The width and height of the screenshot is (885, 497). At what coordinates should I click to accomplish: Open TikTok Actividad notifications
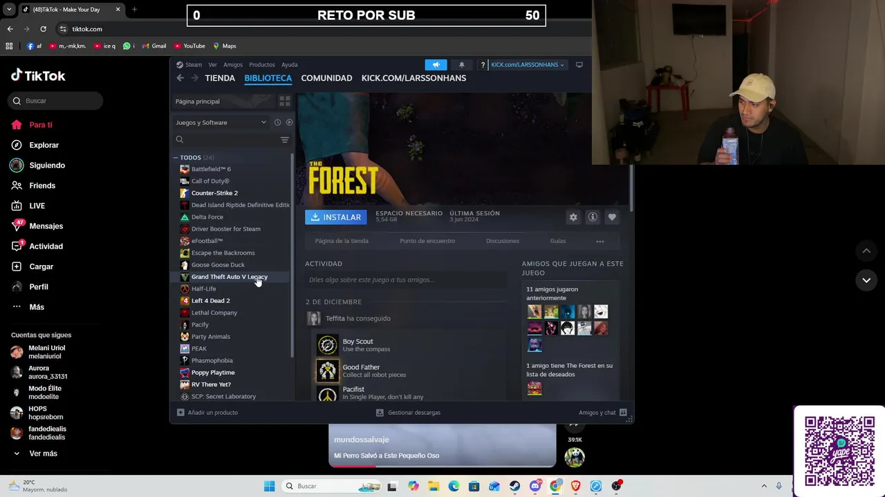click(37, 246)
